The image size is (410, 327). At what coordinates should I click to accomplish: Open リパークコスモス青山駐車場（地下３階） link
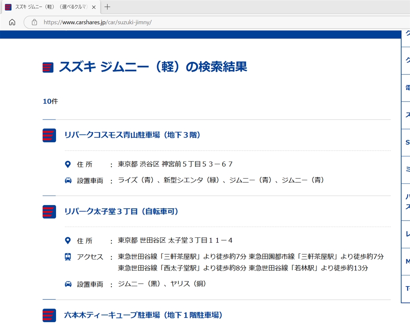(132, 135)
